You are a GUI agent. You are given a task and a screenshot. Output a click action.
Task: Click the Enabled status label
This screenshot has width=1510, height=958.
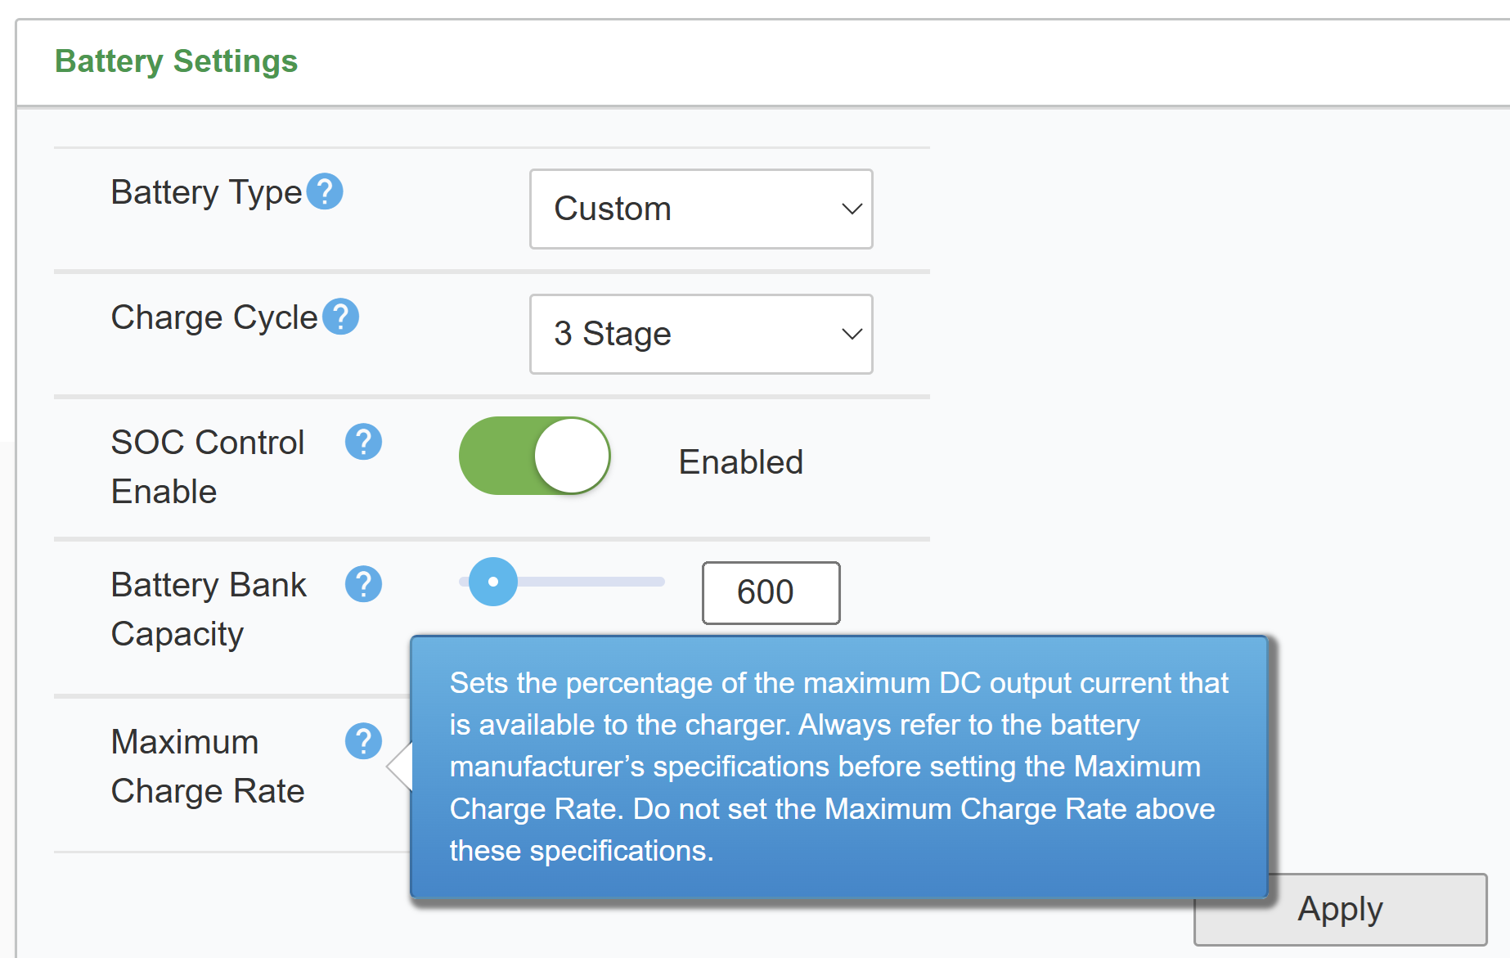(740, 462)
